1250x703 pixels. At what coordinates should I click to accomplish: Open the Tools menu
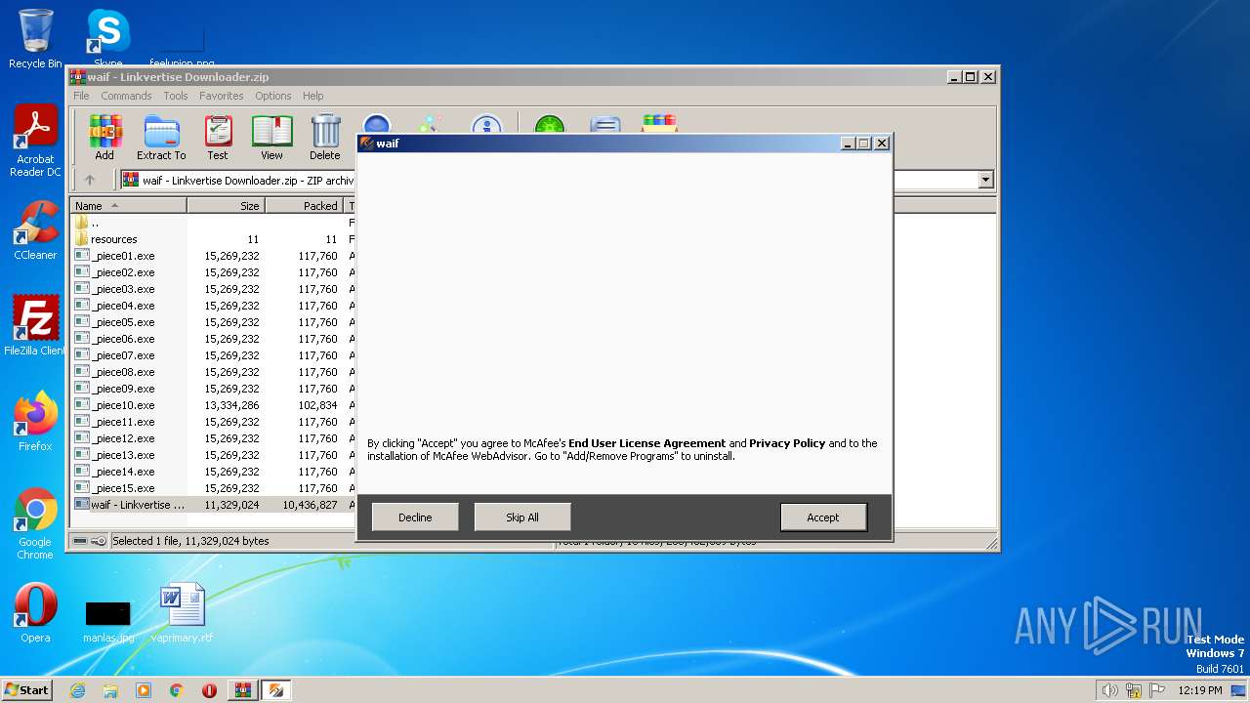(176, 96)
